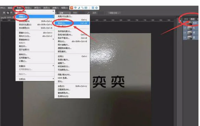
Task: Select the 绿 channel thumbnail
Action: pos(190,33)
